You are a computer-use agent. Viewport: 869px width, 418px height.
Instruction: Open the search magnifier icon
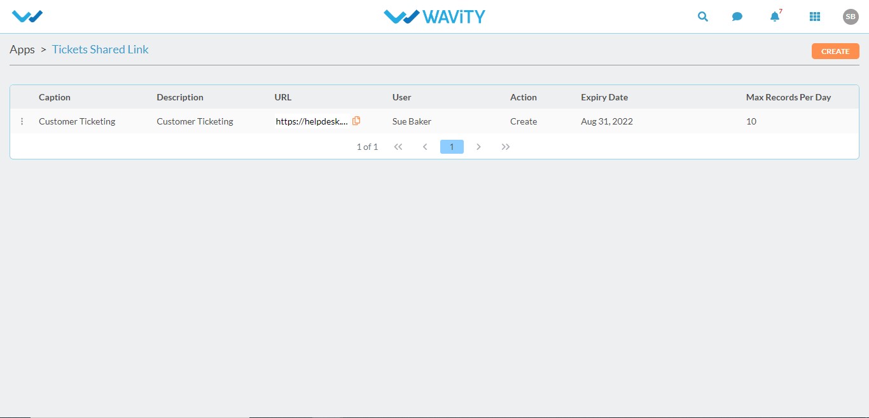(x=703, y=17)
